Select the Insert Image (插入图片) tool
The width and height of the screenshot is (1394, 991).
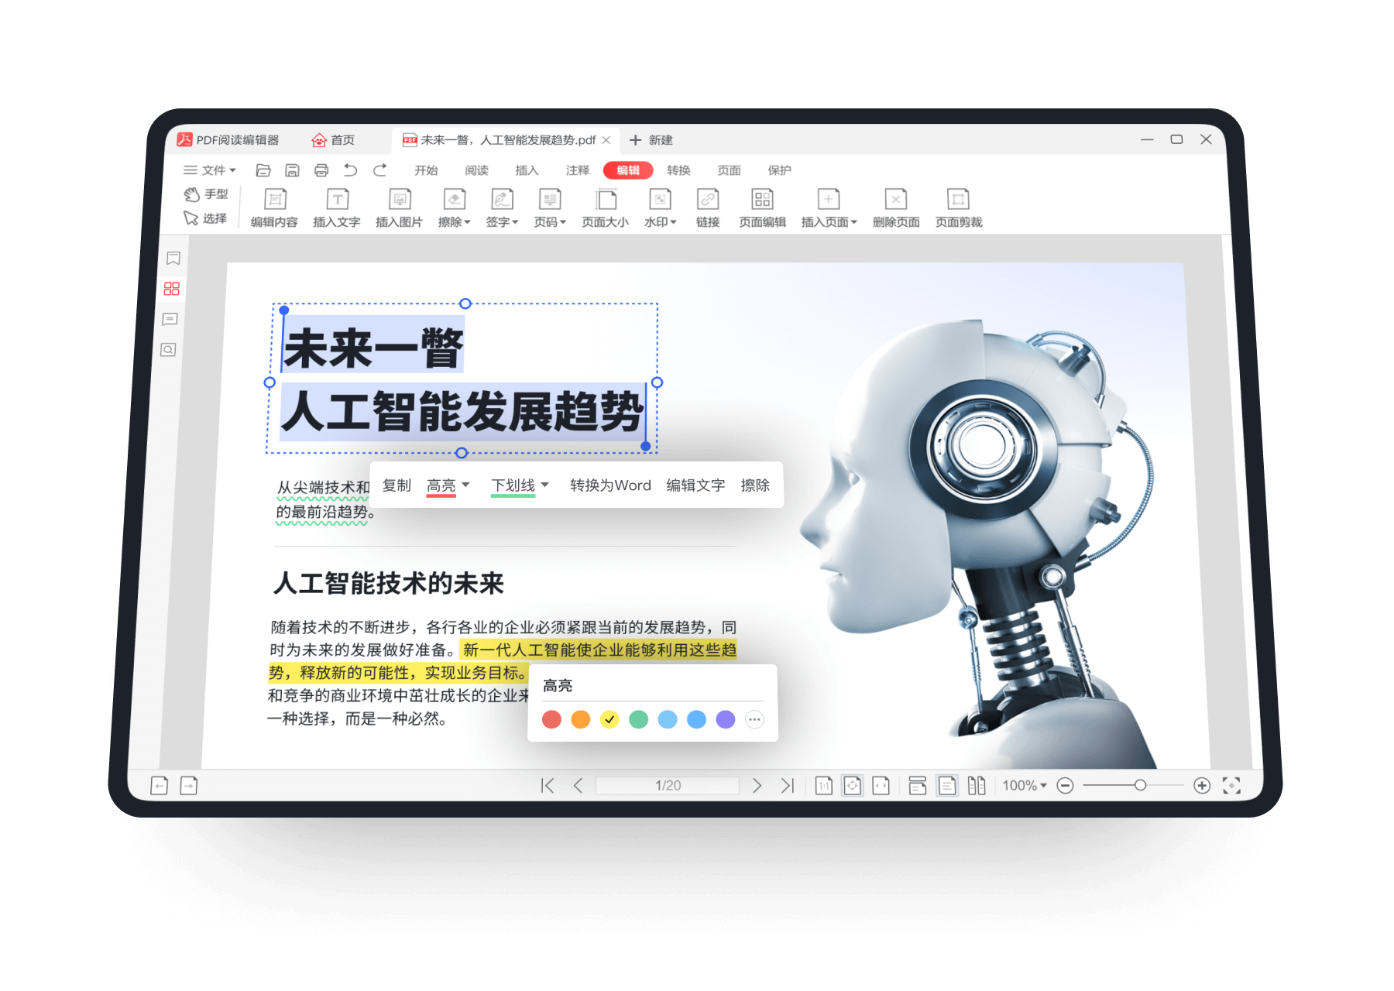click(x=399, y=207)
